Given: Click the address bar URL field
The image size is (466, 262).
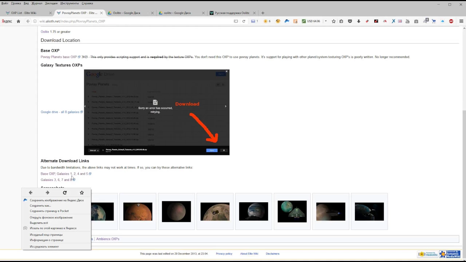Looking at the screenshot, I should pos(135,21).
